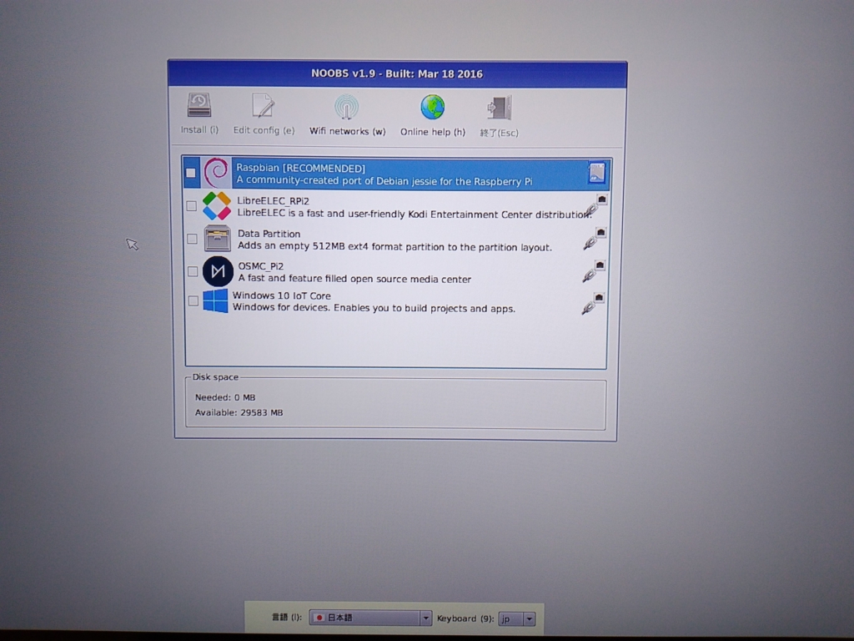Click the 終了(Esc) label
The image size is (854, 641).
pos(499,133)
